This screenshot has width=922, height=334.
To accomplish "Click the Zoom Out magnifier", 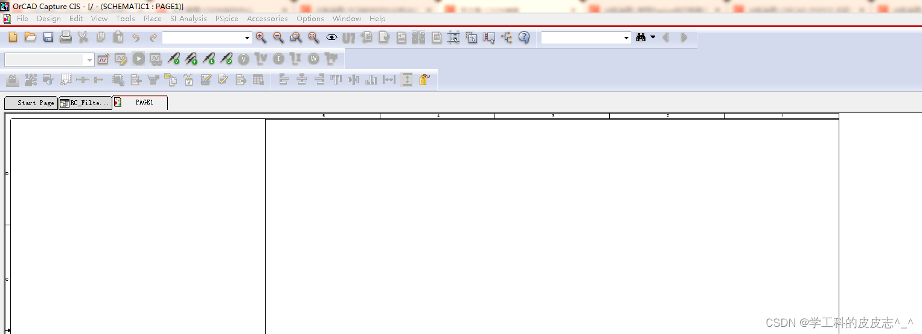I will 278,37.
